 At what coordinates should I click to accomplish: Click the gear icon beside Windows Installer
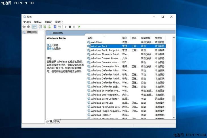click(89, 115)
